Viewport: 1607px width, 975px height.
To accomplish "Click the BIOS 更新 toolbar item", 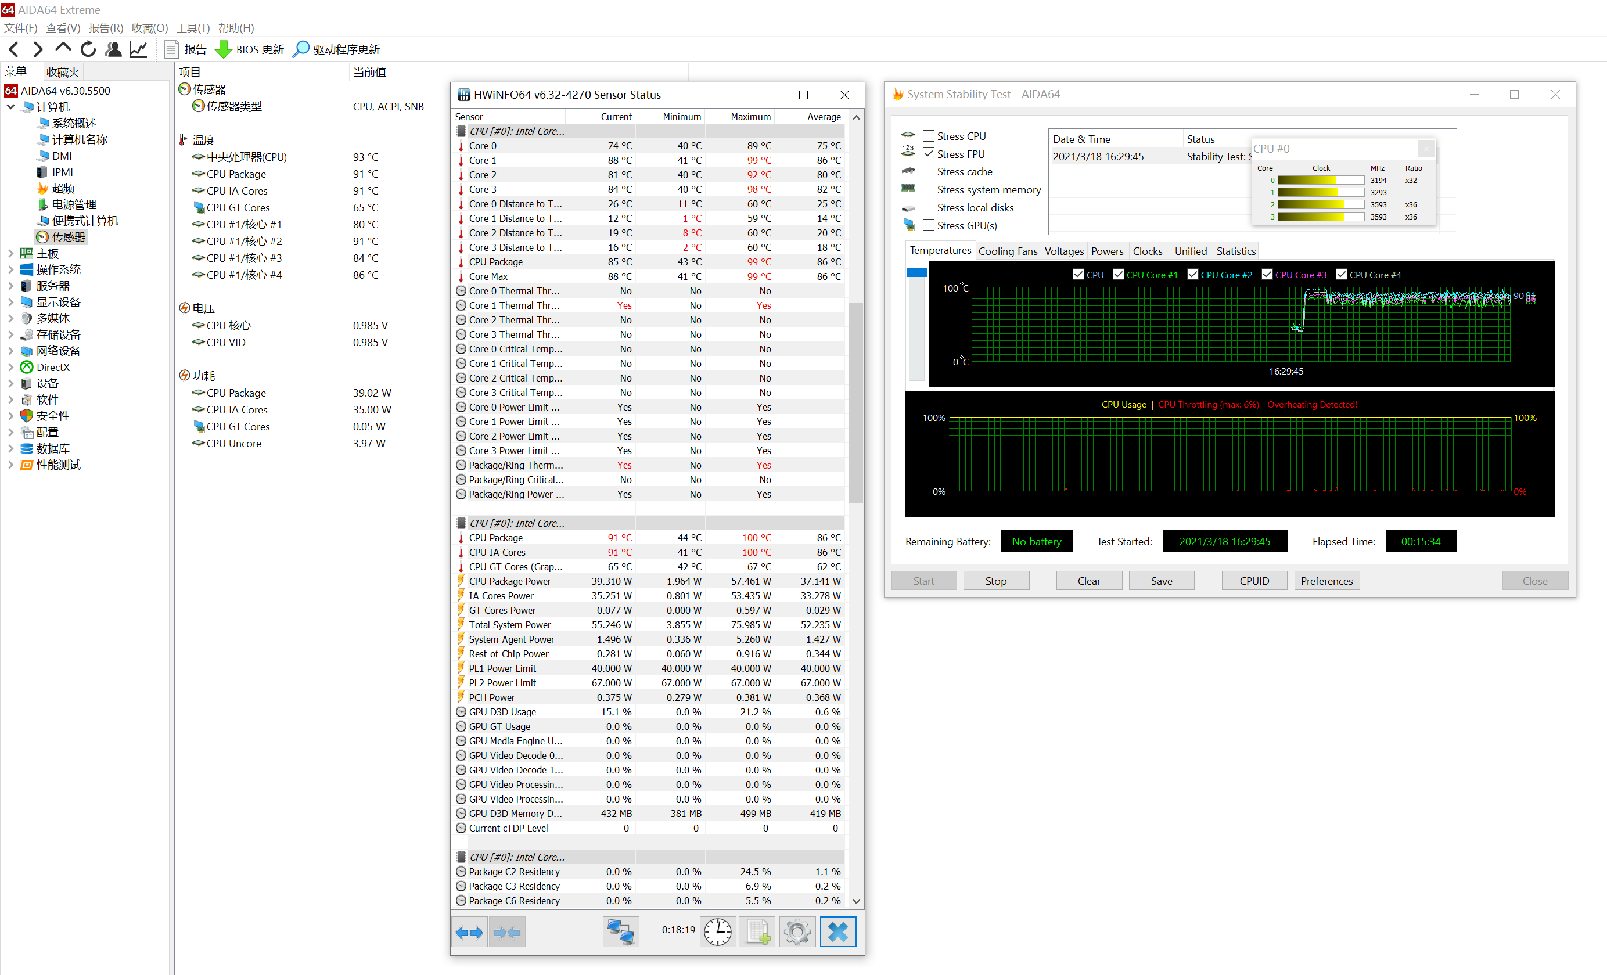I will tap(250, 49).
